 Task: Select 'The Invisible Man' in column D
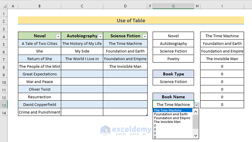pyautogui.click(x=125, y=67)
